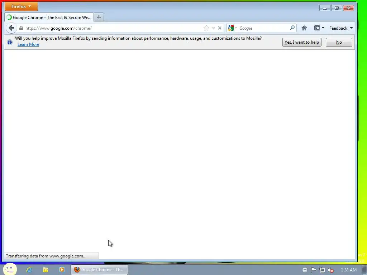Click the loading spinner on the tab
Image resolution: width=367 pixels, height=275 pixels.
(9, 17)
